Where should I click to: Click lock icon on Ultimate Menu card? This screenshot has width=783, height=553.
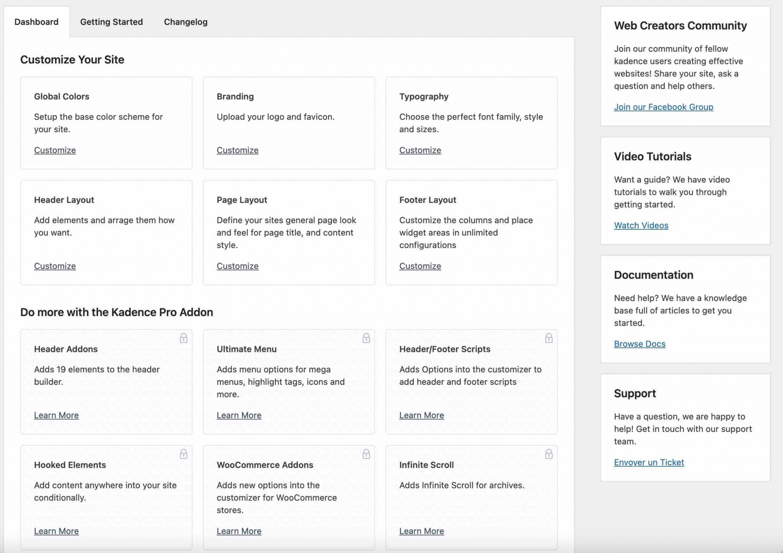pos(366,338)
